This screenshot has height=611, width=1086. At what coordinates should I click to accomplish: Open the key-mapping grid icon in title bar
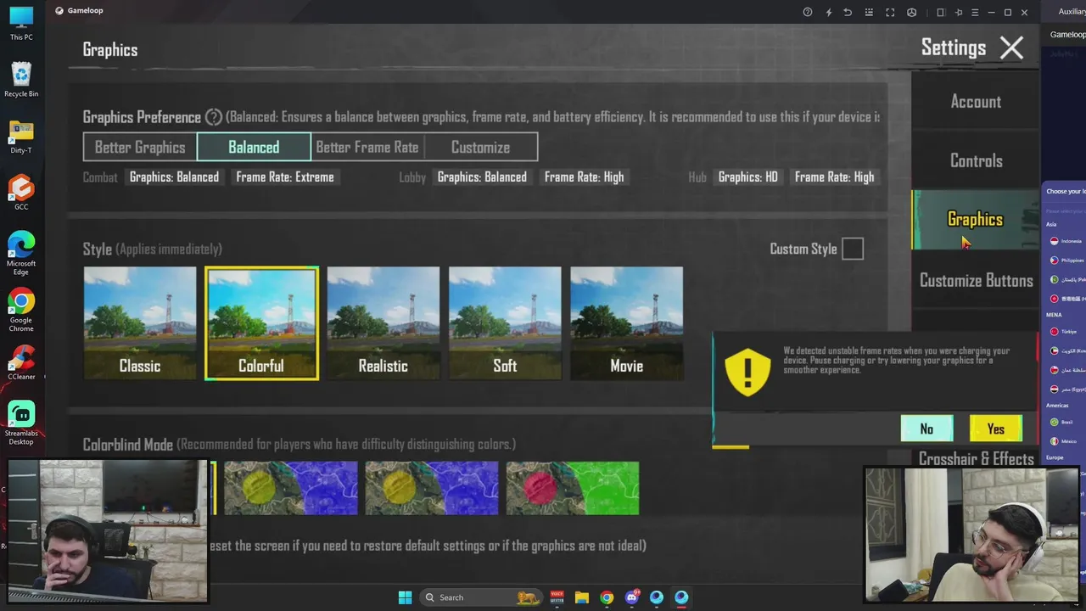pyautogui.click(x=868, y=12)
